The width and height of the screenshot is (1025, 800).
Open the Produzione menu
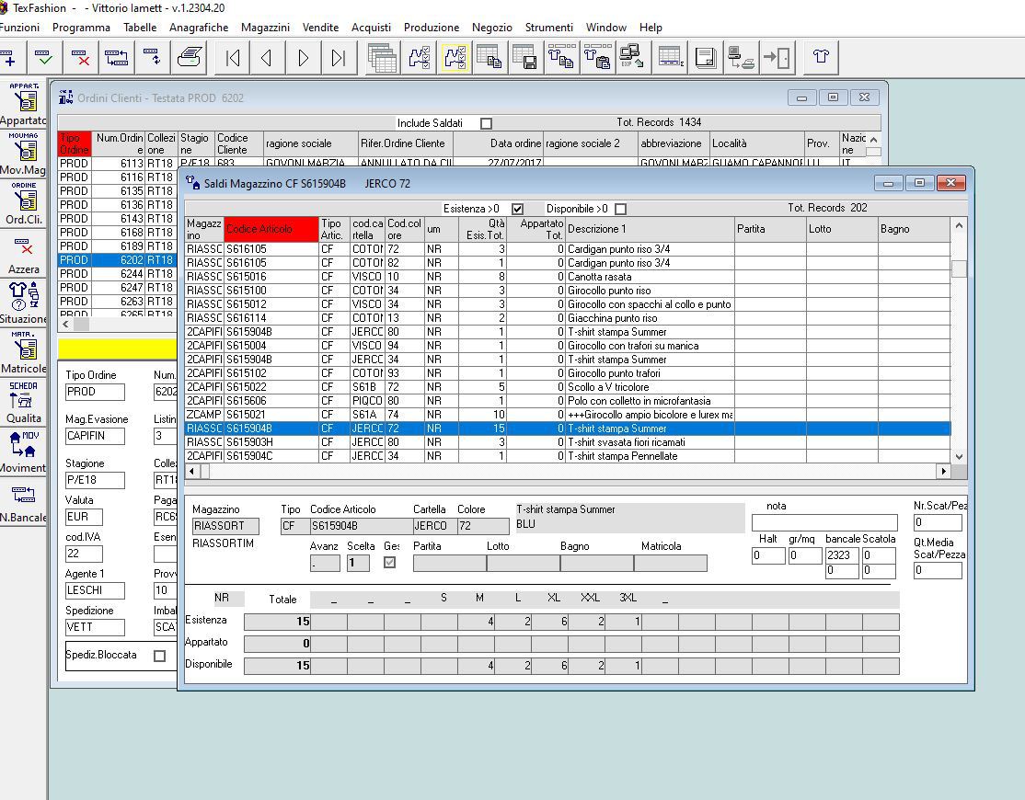[431, 28]
